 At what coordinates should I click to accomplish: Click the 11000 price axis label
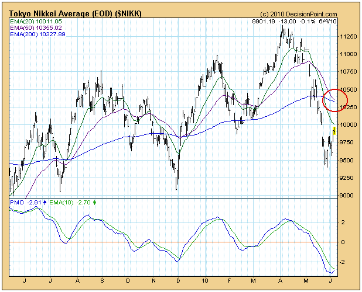348,54
